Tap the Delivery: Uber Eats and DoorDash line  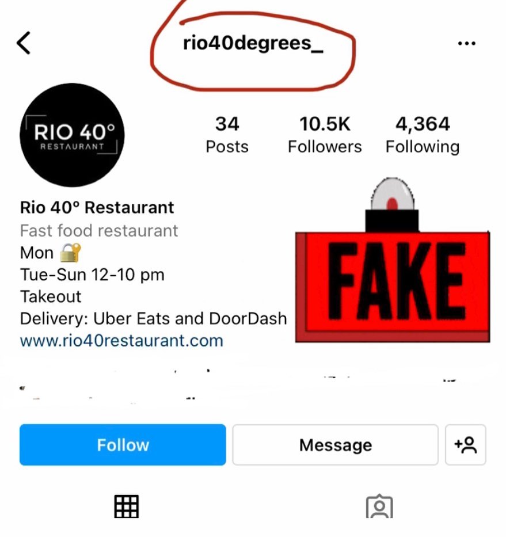coord(153,318)
